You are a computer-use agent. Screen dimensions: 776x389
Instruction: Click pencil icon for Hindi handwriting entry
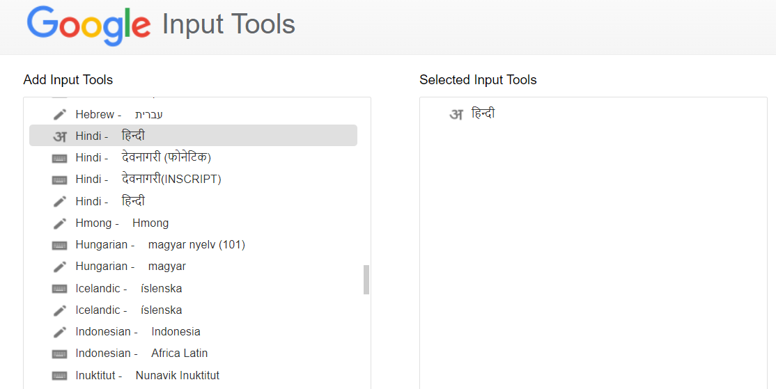[59, 201]
